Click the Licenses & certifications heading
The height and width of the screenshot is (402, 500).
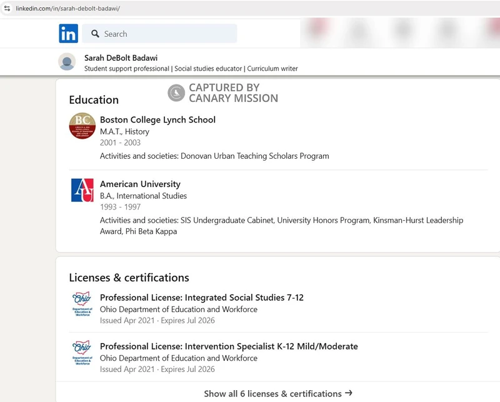tap(129, 278)
